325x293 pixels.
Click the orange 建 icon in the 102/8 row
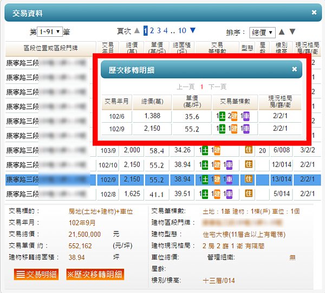[217, 194]
